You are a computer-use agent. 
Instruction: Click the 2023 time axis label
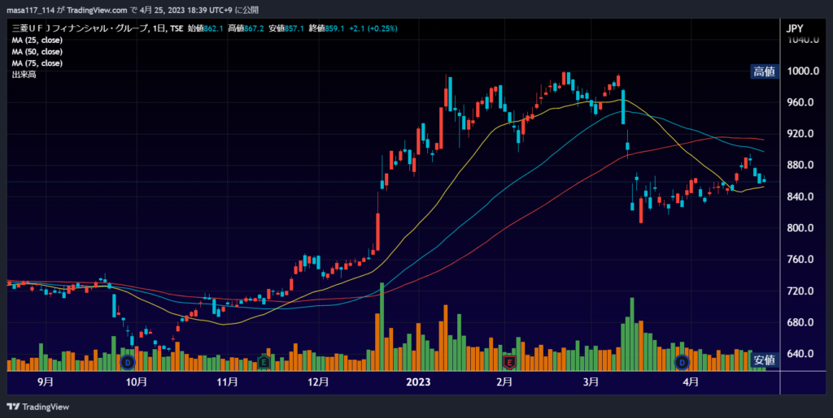tap(417, 382)
